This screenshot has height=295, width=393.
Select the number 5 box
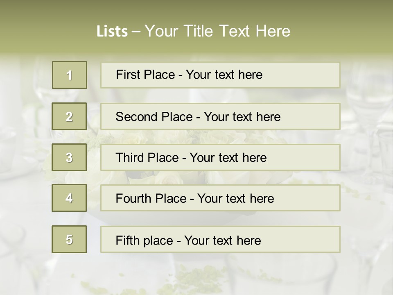point(69,239)
